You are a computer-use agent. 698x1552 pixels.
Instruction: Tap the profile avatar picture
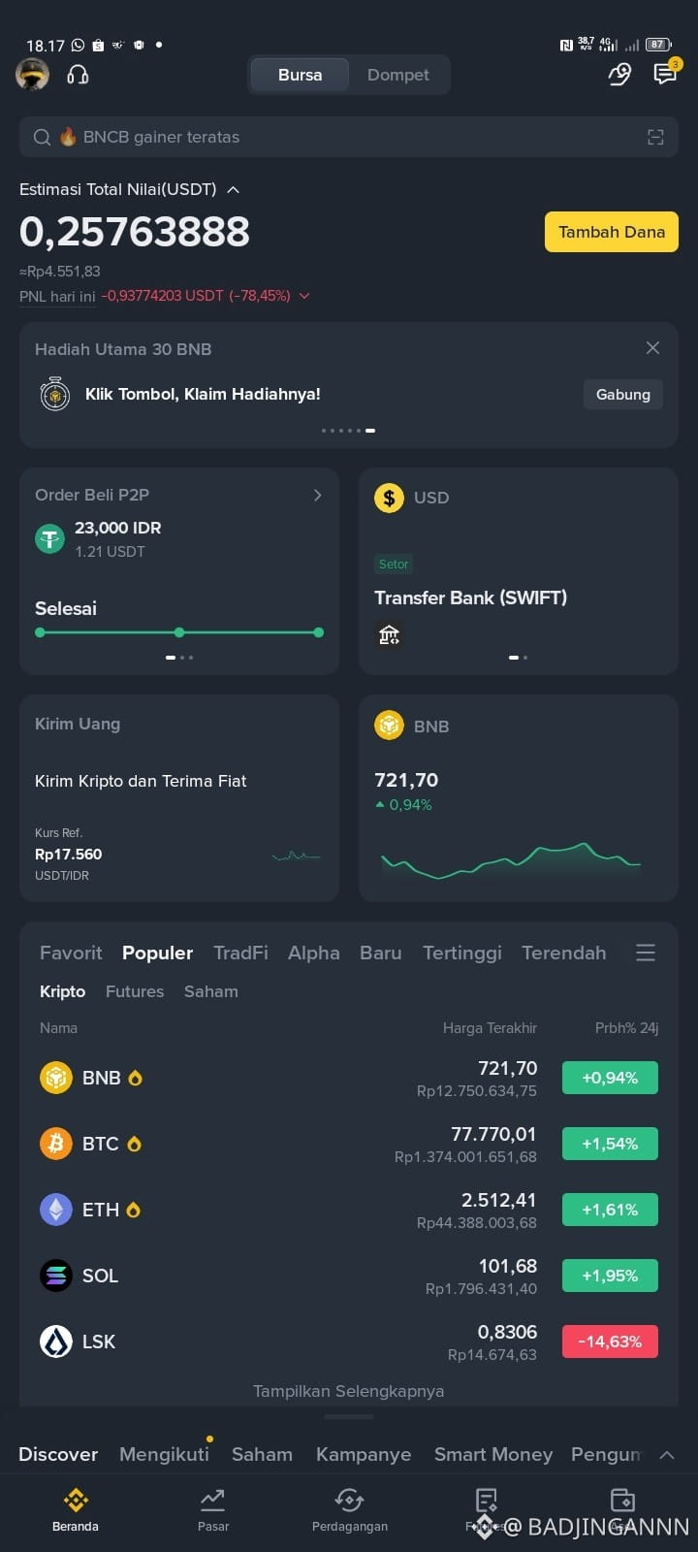click(x=32, y=75)
